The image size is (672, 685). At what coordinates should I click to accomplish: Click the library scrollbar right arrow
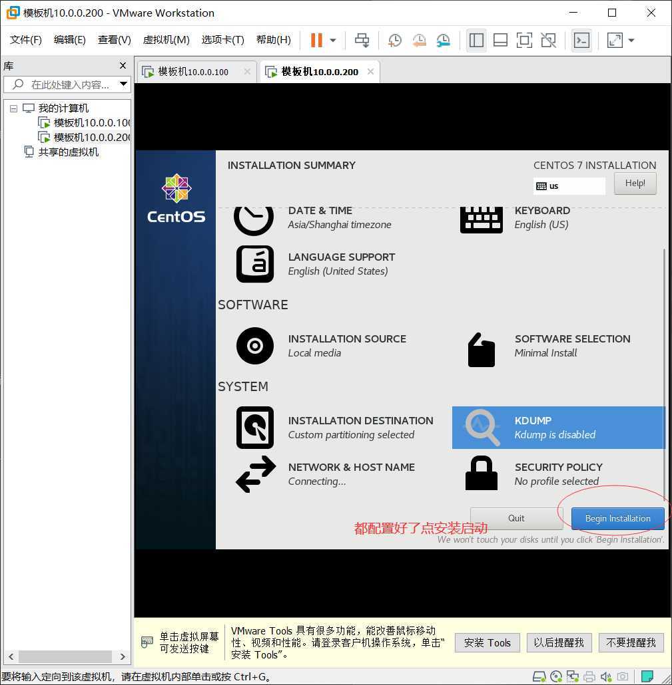[123, 656]
